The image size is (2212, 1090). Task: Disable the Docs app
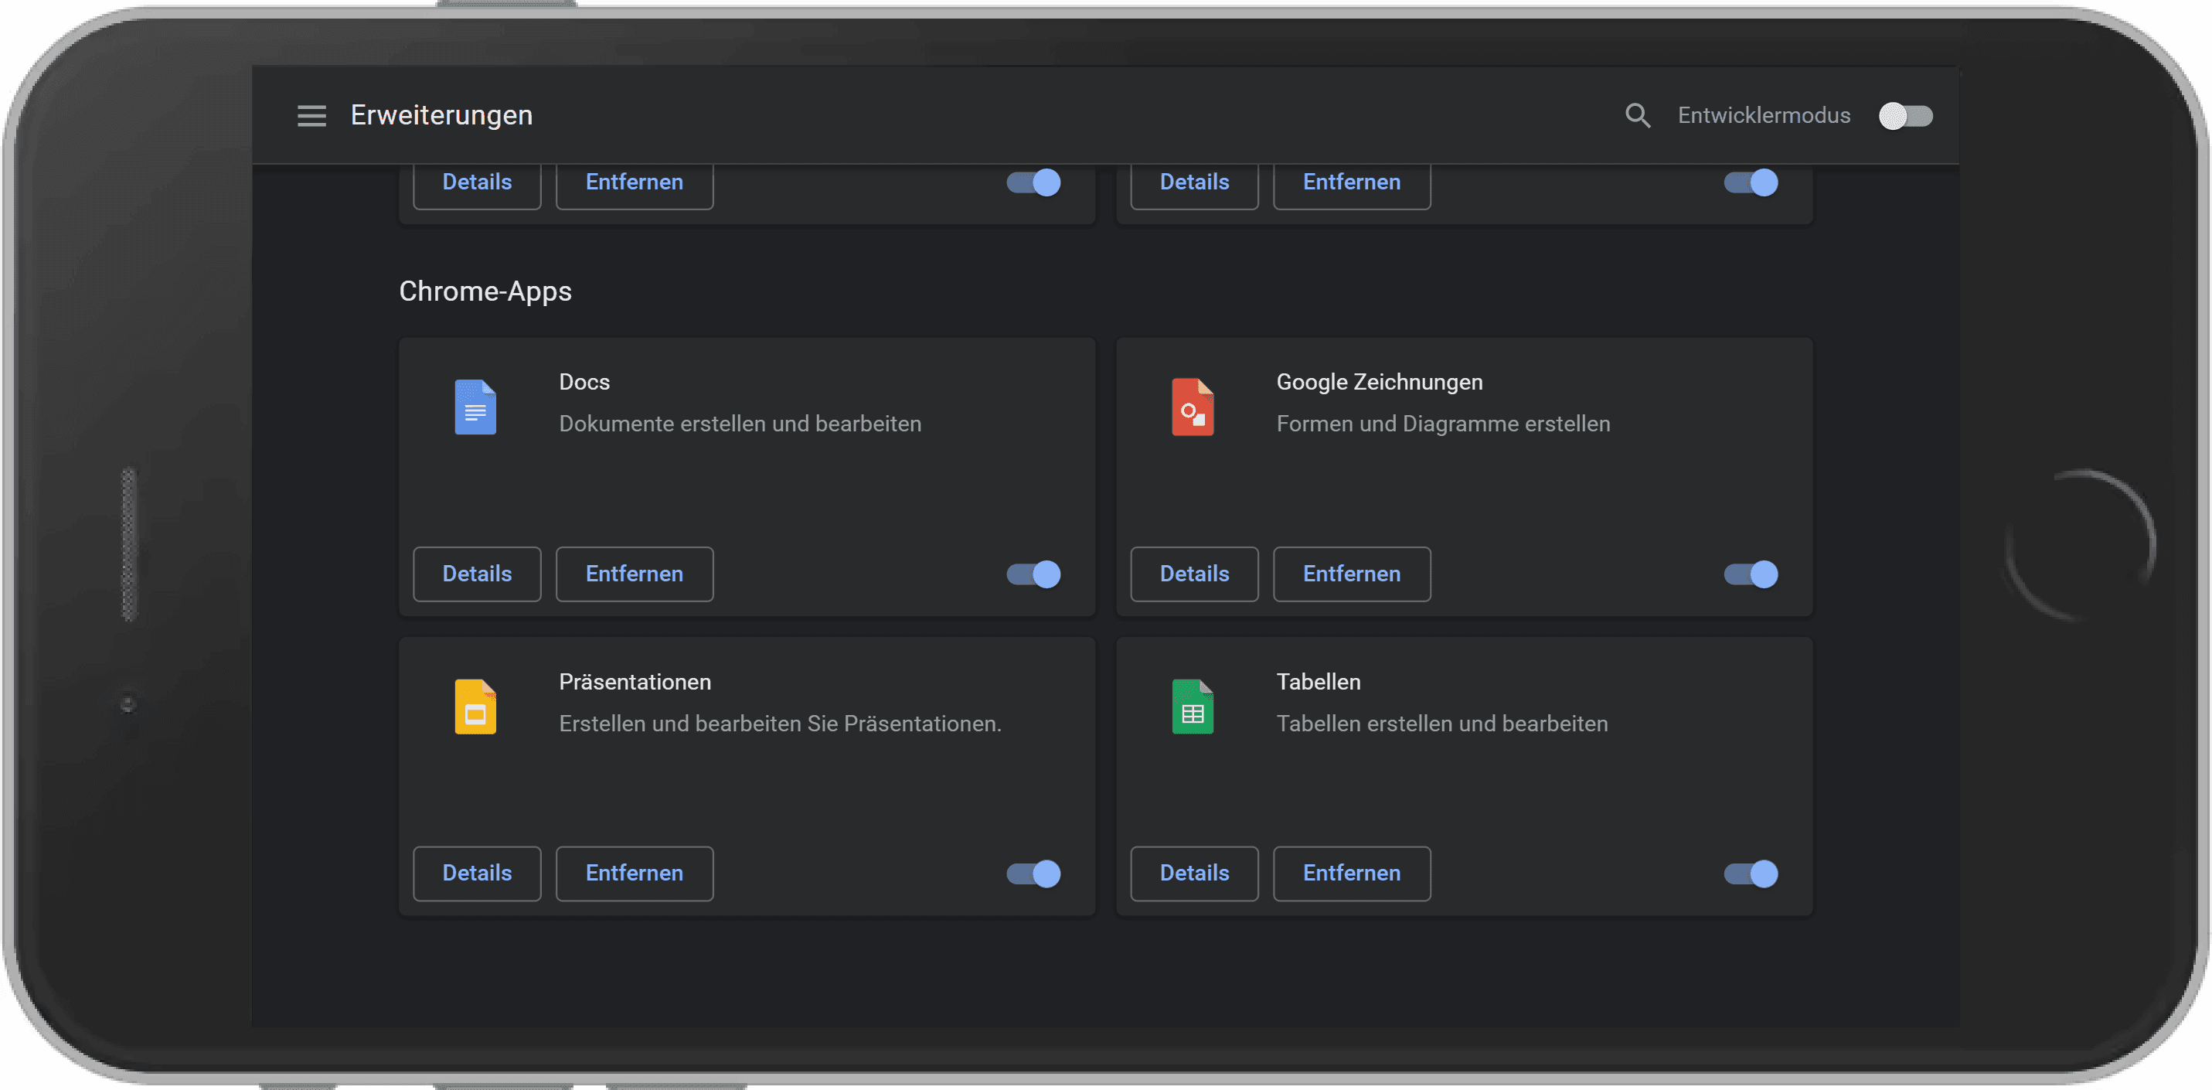[x=1032, y=574]
